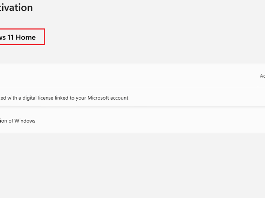Expand the Activation state row at top
The width and height of the screenshot is (265, 198).
132,76
